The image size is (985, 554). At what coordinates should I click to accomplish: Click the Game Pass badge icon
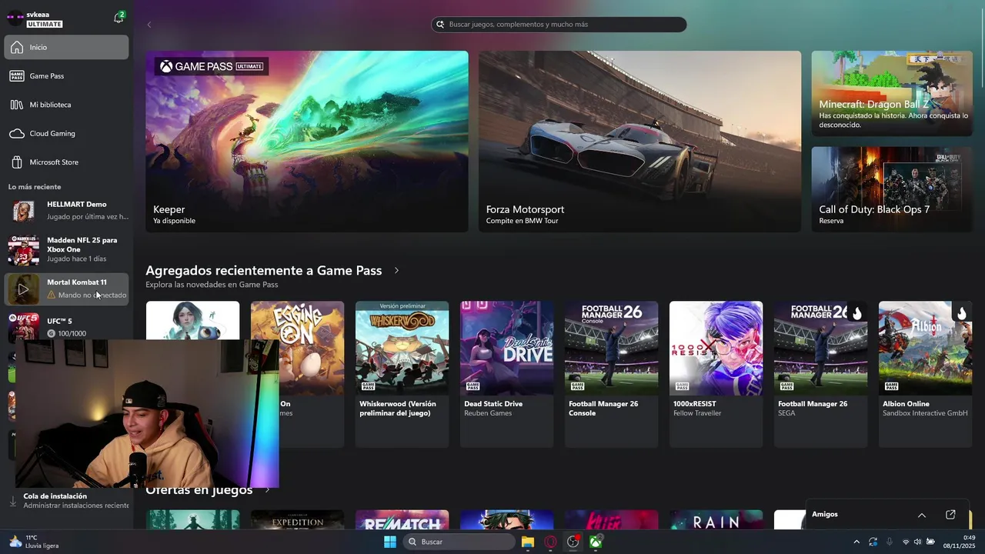tap(17, 76)
